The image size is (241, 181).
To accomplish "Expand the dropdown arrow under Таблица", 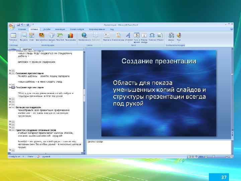I will (13, 42).
